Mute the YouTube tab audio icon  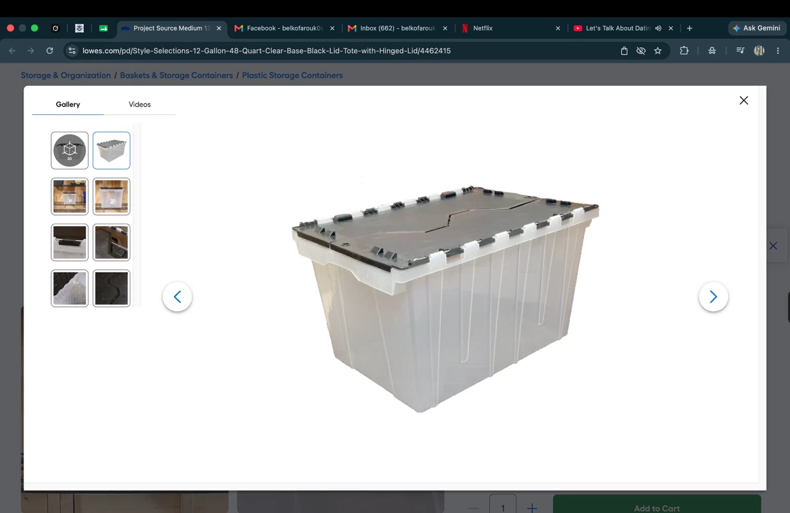coord(658,28)
